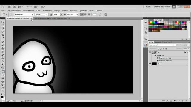Open the Файл menu
This screenshot has height=107, width=191.
pyautogui.click(x=3, y=11)
